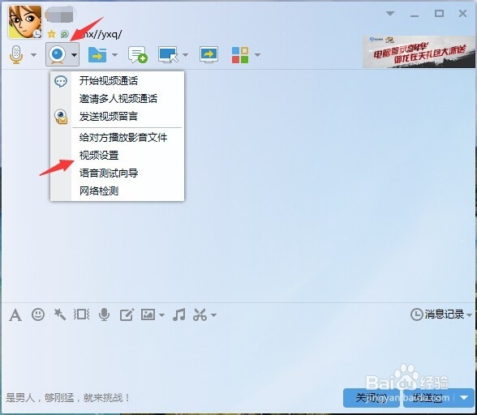Expand the screenshot options arrow

(x=213, y=315)
